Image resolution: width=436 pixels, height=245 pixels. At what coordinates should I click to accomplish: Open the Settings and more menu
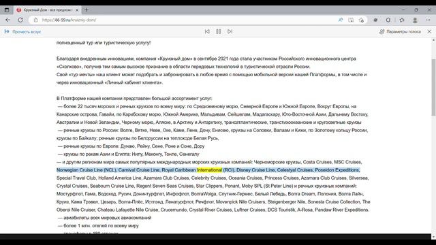click(x=428, y=20)
